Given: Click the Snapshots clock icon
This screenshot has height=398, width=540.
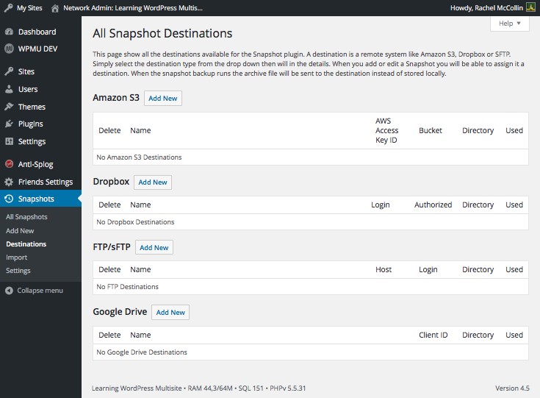Looking at the screenshot, I should pyautogui.click(x=10, y=199).
